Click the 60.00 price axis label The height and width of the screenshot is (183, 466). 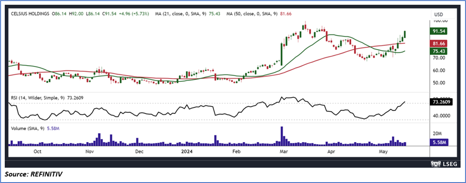pos(440,70)
